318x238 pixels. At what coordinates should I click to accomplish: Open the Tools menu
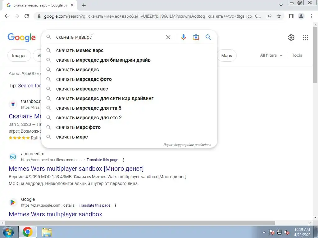coord(297,55)
